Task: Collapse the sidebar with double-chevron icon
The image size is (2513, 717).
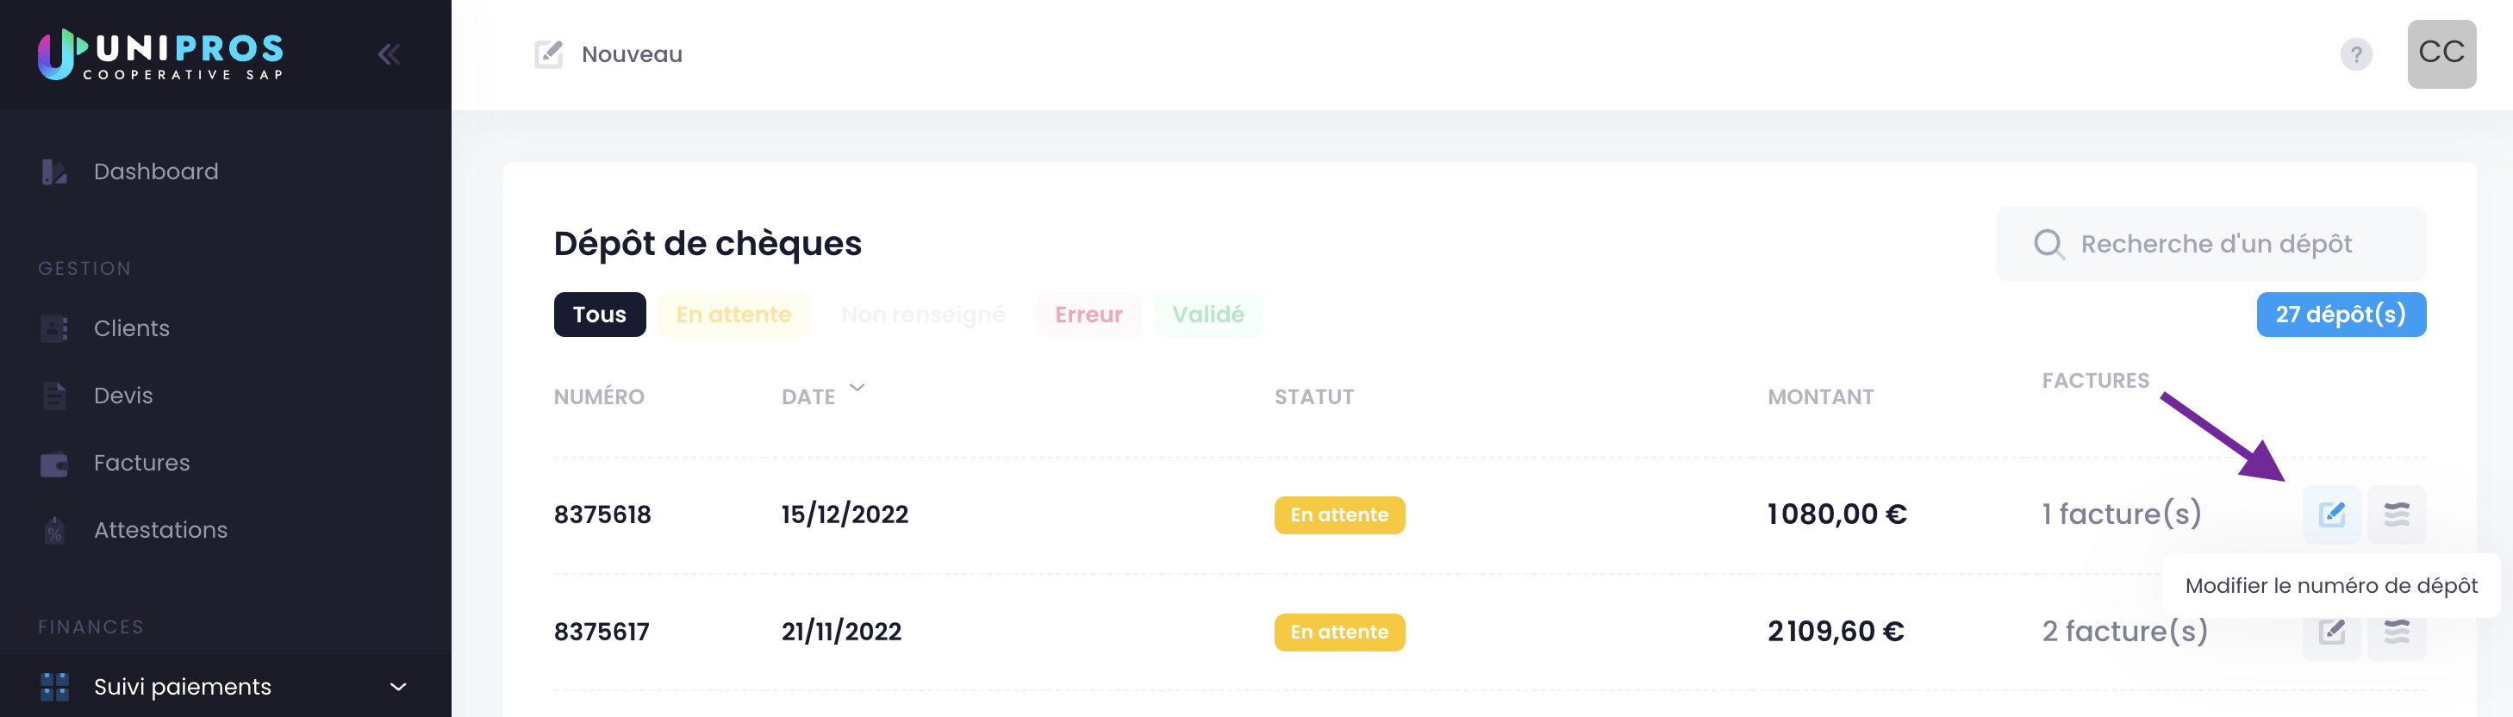Action: pyautogui.click(x=390, y=54)
